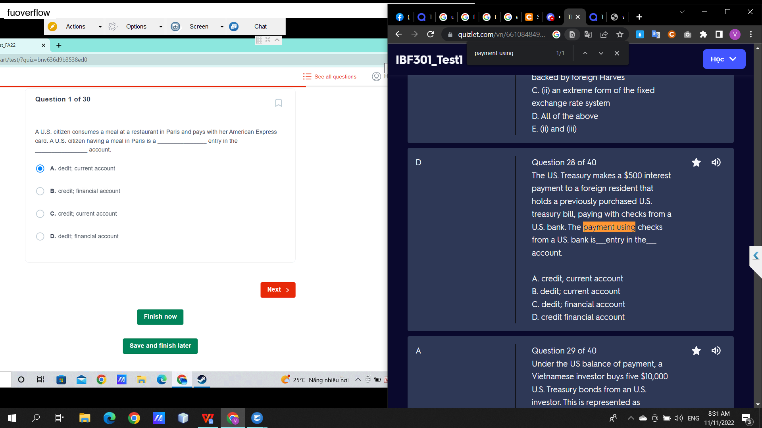Open Windows notification center
This screenshot has width=762, height=428.
[x=746, y=418]
